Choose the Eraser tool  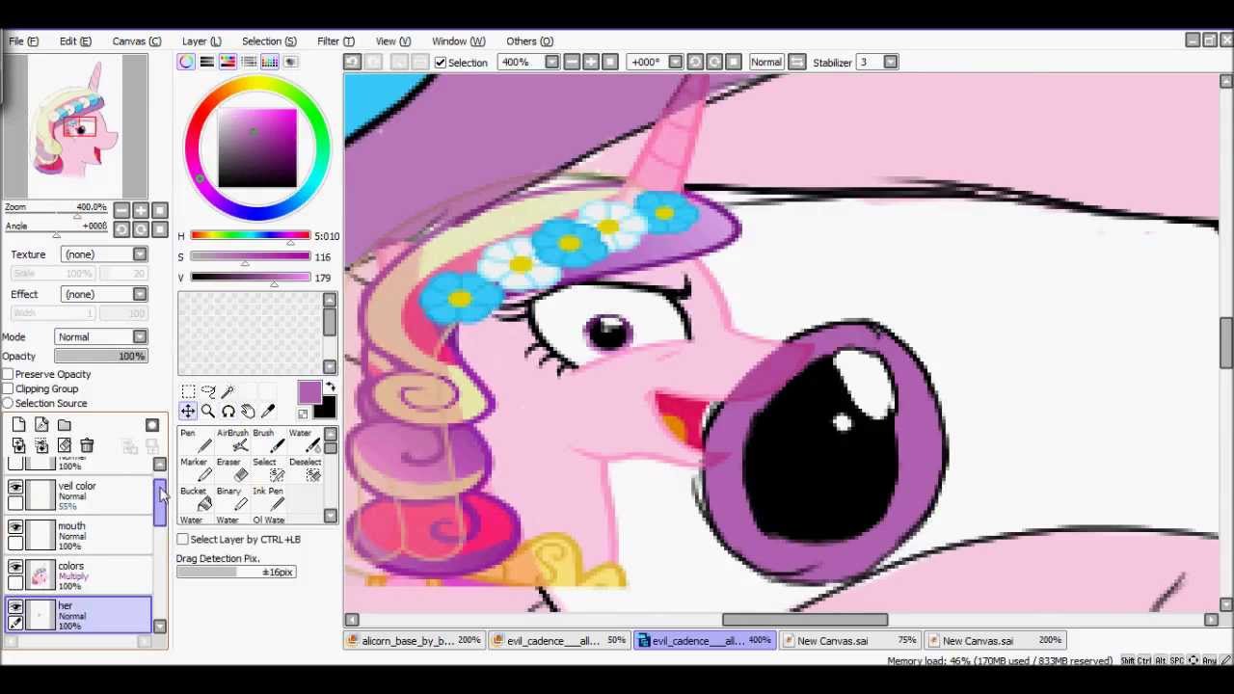pos(231,469)
